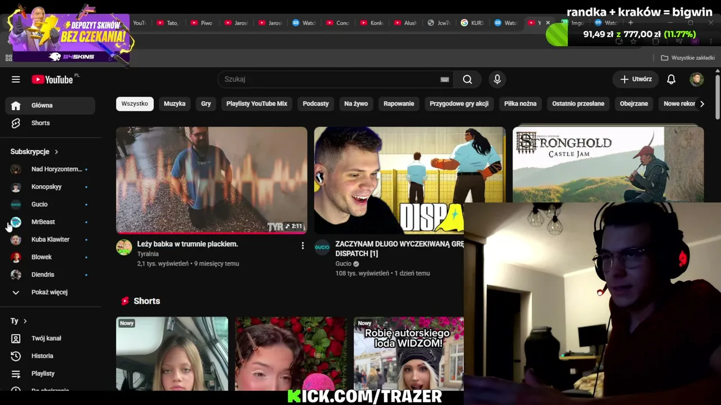Open Nad Horyzontem subscription channel
This screenshot has height=405, width=721.
(50, 169)
